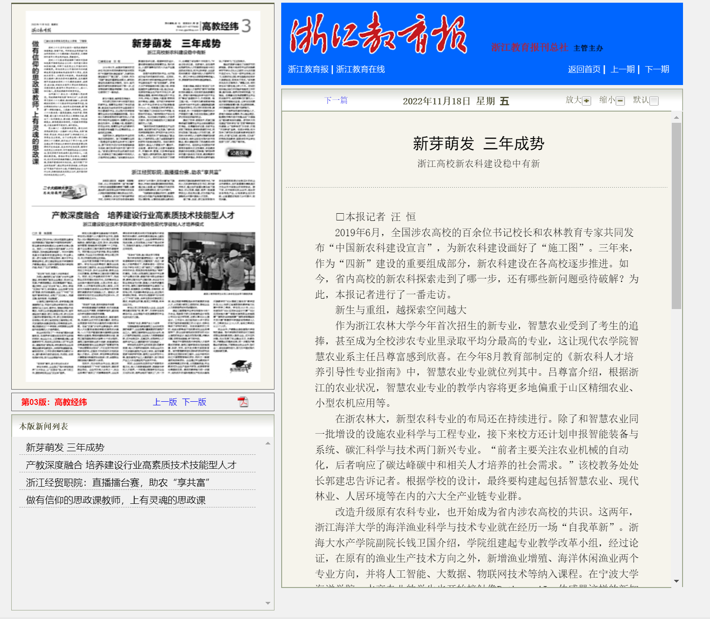Go to 上一期 issue
Screen dimensions: 710x619
point(623,69)
